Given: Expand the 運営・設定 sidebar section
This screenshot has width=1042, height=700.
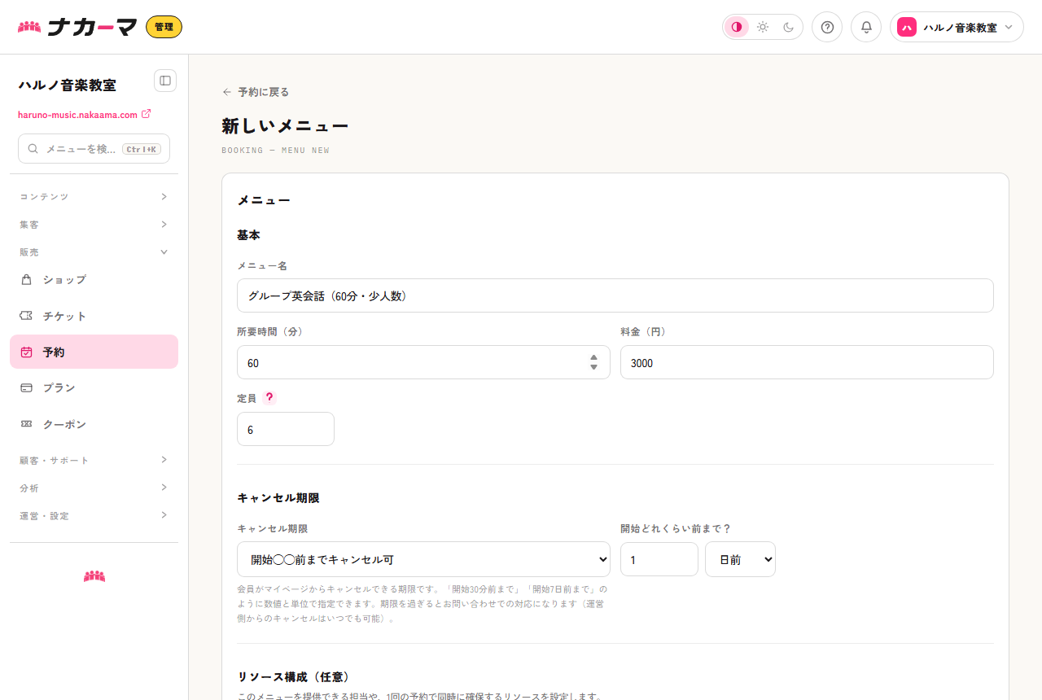Looking at the screenshot, I should tap(94, 516).
